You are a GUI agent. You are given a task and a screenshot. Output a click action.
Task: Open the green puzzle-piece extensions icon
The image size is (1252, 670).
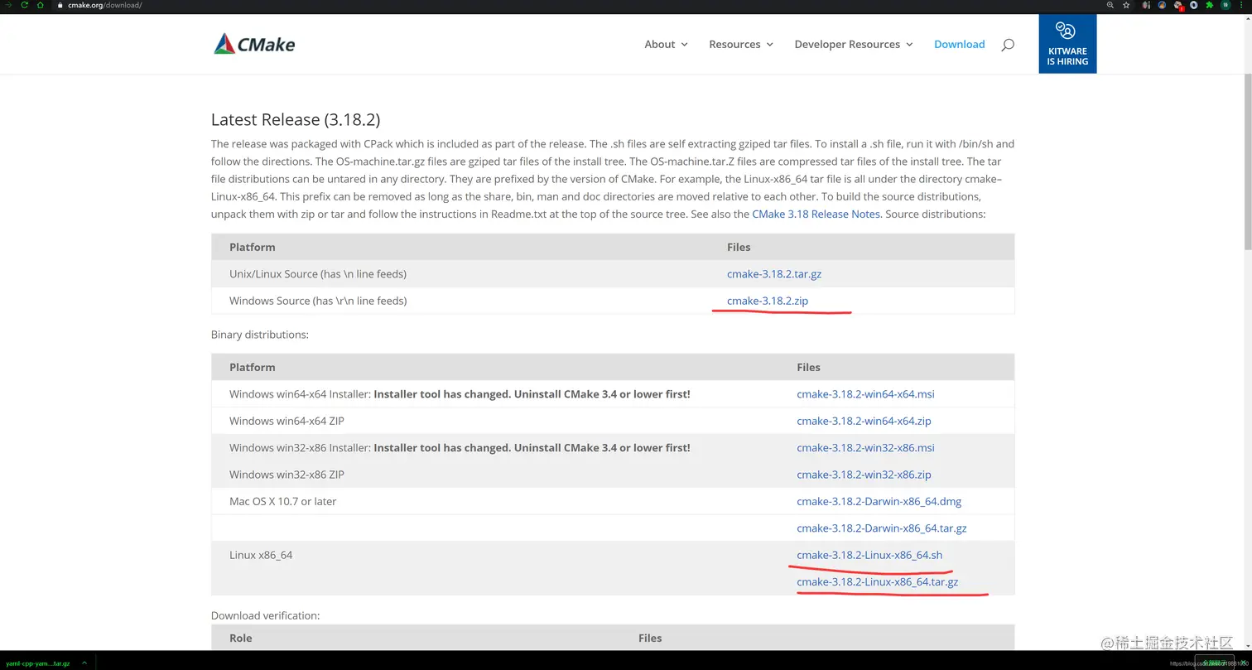coord(1209,5)
